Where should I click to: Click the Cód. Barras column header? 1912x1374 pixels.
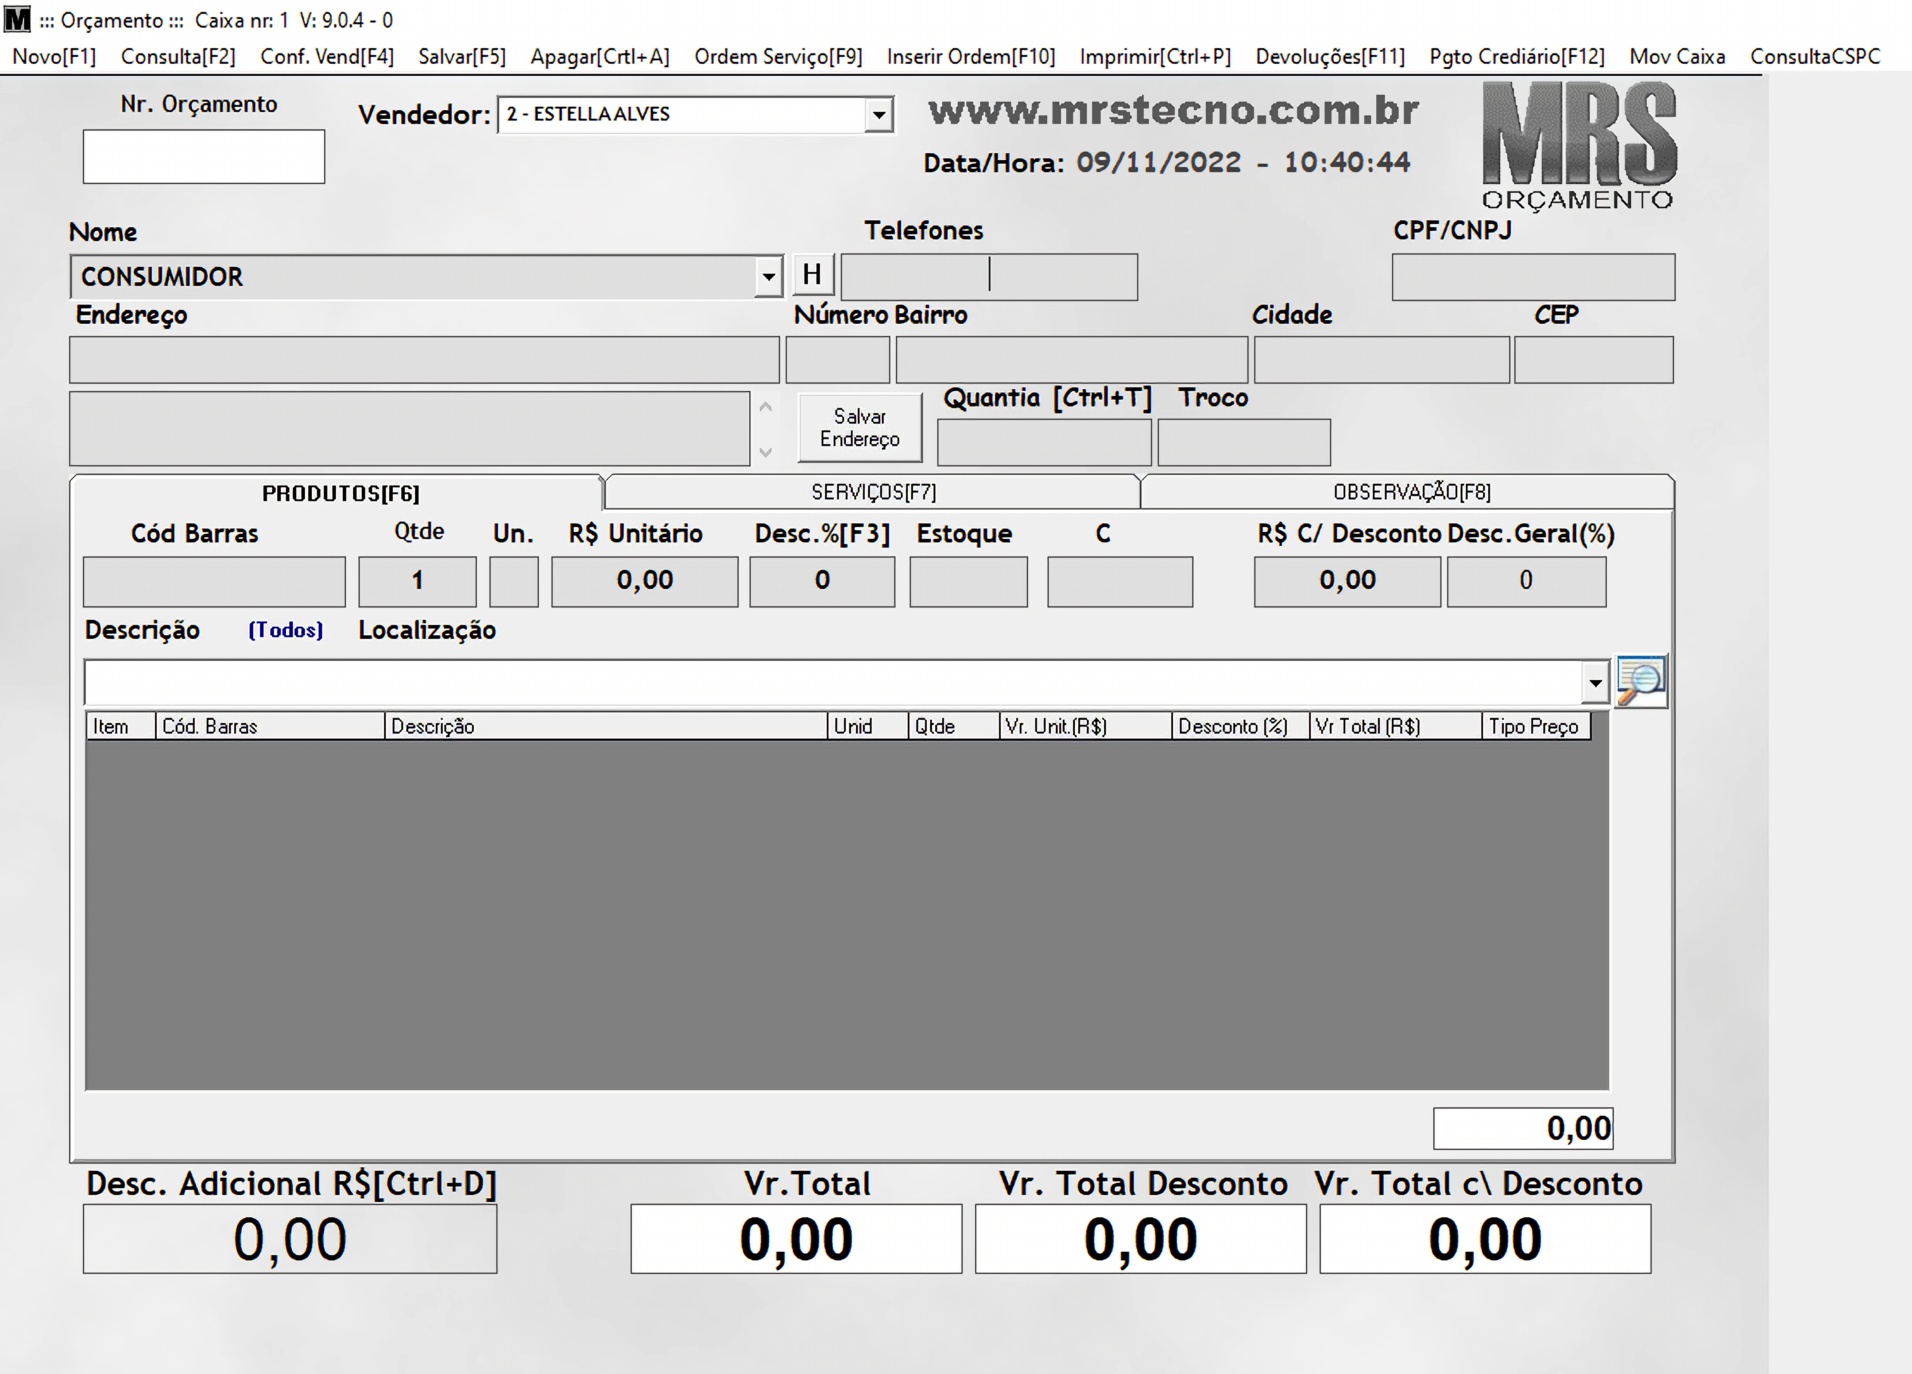(x=270, y=726)
